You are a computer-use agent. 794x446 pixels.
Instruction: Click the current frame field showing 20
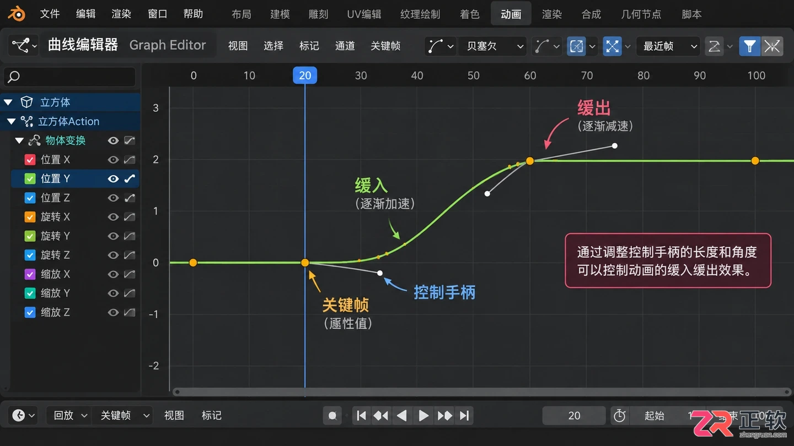(x=574, y=416)
